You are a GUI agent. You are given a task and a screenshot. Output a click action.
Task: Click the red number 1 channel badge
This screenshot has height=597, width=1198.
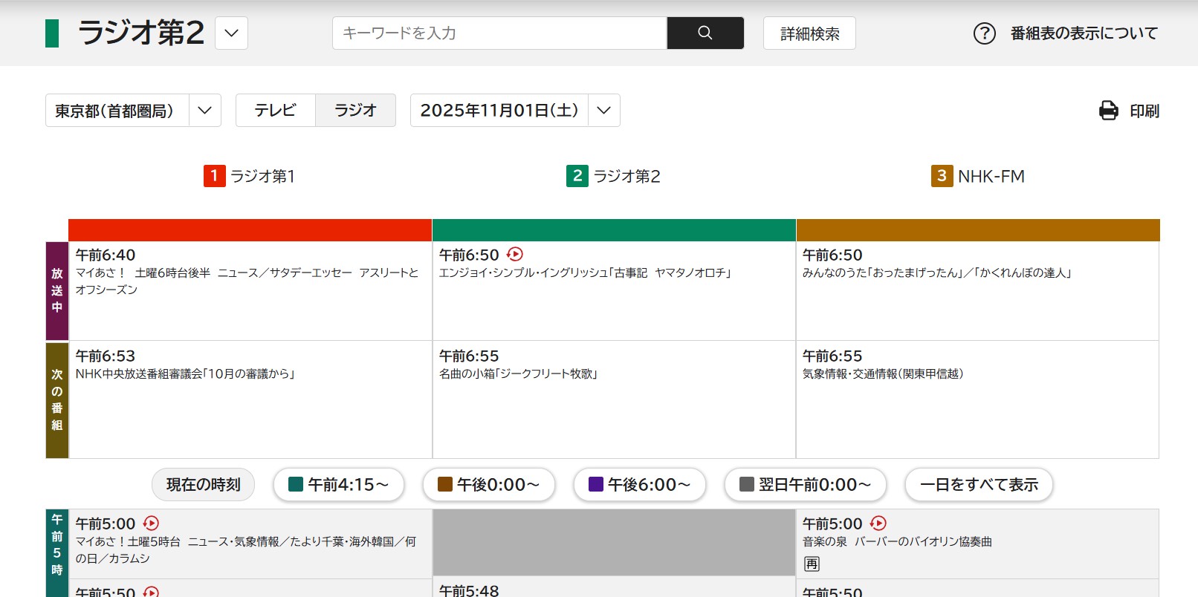click(x=214, y=176)
